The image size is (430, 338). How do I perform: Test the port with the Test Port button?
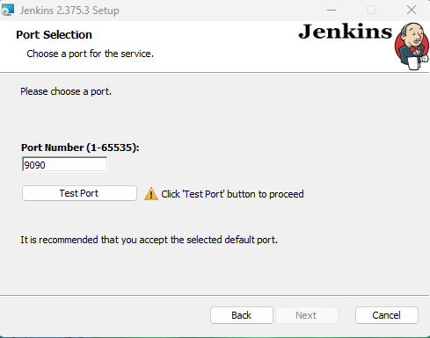point(79,193)
